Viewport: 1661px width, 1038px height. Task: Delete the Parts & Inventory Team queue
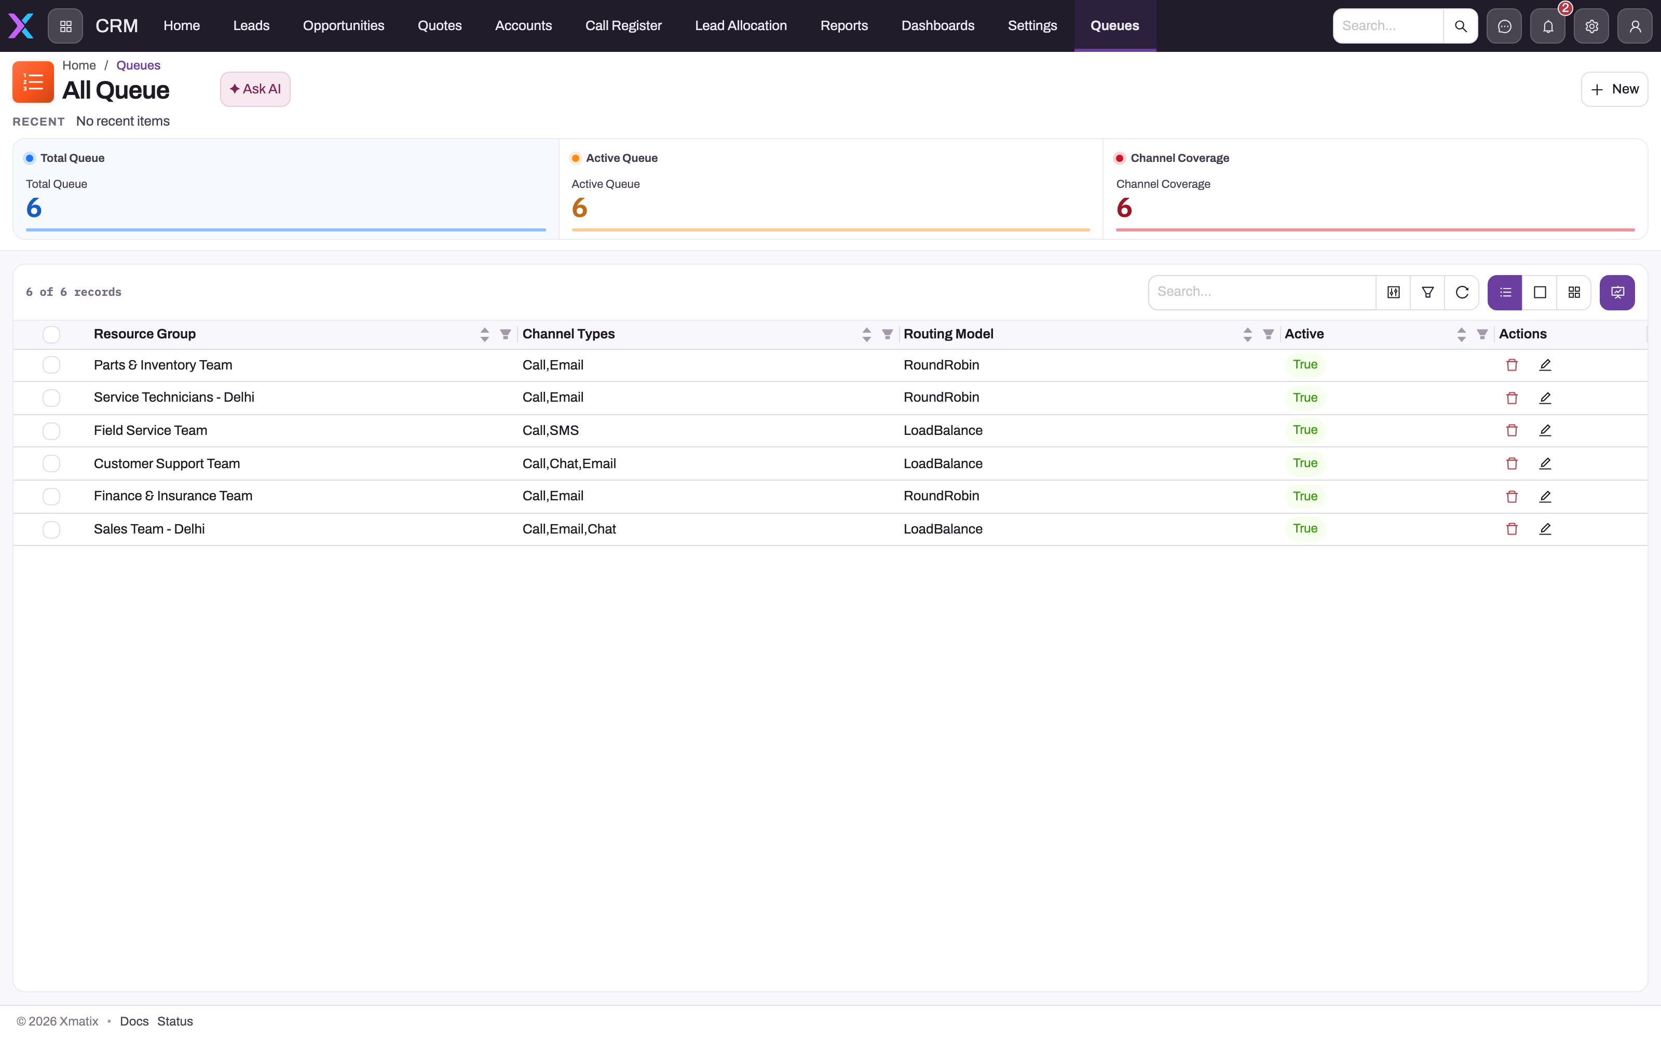pyautogui.click(x=1512, y=365)
